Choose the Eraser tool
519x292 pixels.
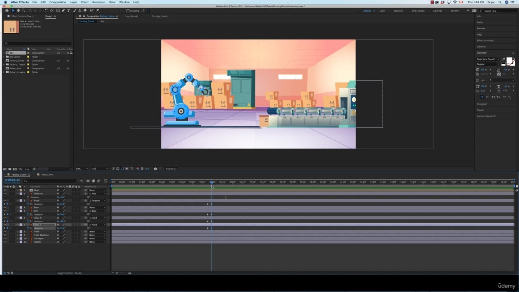tap(85, 11)
